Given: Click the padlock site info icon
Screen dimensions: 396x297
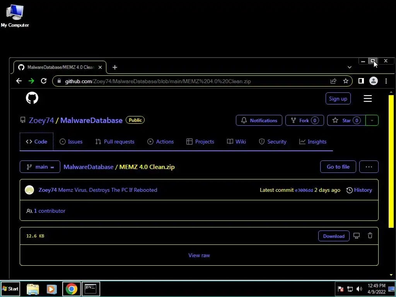Looking at the screenshot, I should (x=59, y=81).
